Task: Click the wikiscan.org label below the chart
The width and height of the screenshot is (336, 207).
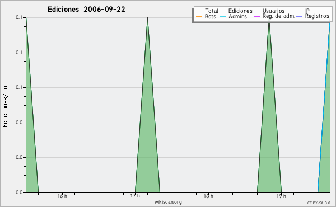Action: [x=168, y=202]
